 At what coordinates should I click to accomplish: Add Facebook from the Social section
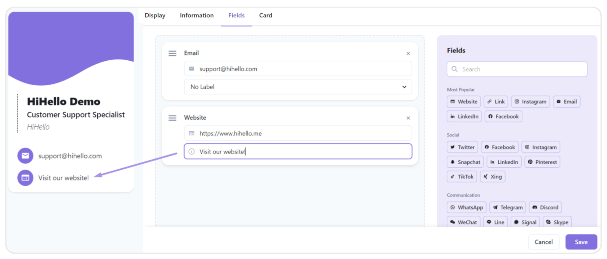click(500, 147)
